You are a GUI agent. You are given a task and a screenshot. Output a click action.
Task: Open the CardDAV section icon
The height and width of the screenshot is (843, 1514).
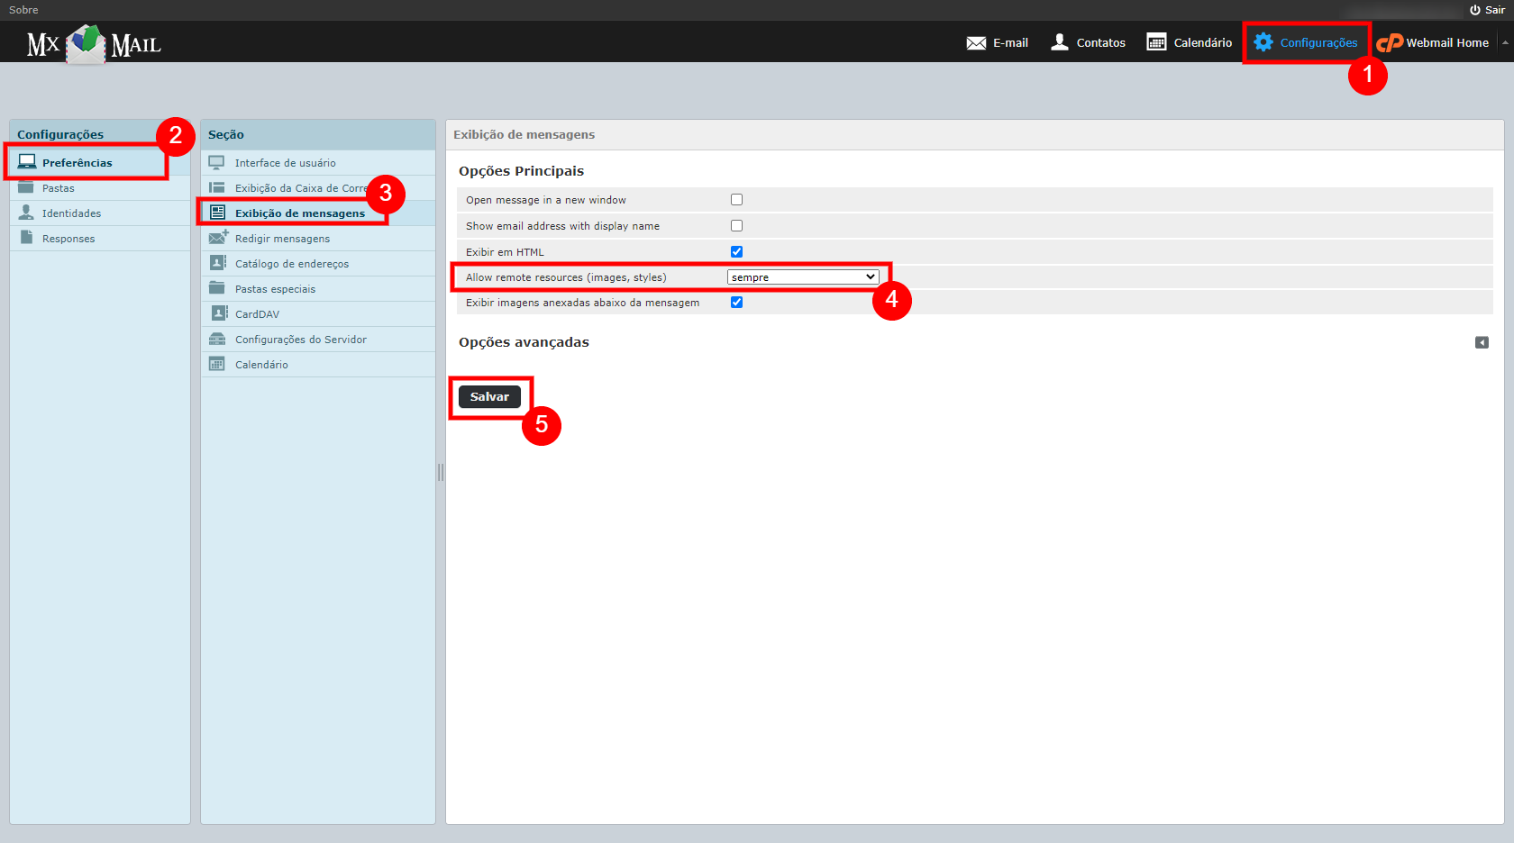point(217,313)
